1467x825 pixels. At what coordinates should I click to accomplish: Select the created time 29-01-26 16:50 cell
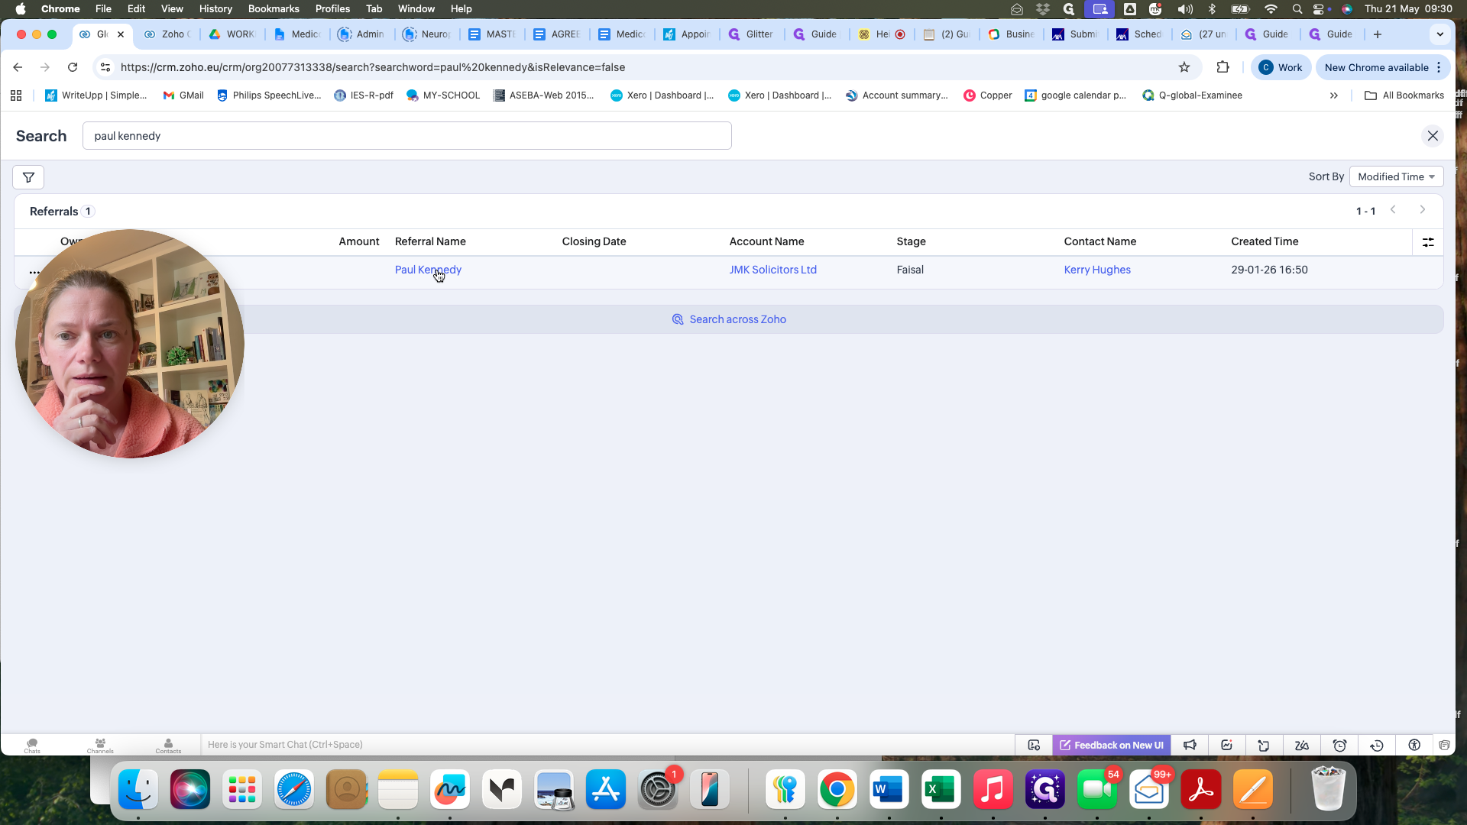[1269, 270]
